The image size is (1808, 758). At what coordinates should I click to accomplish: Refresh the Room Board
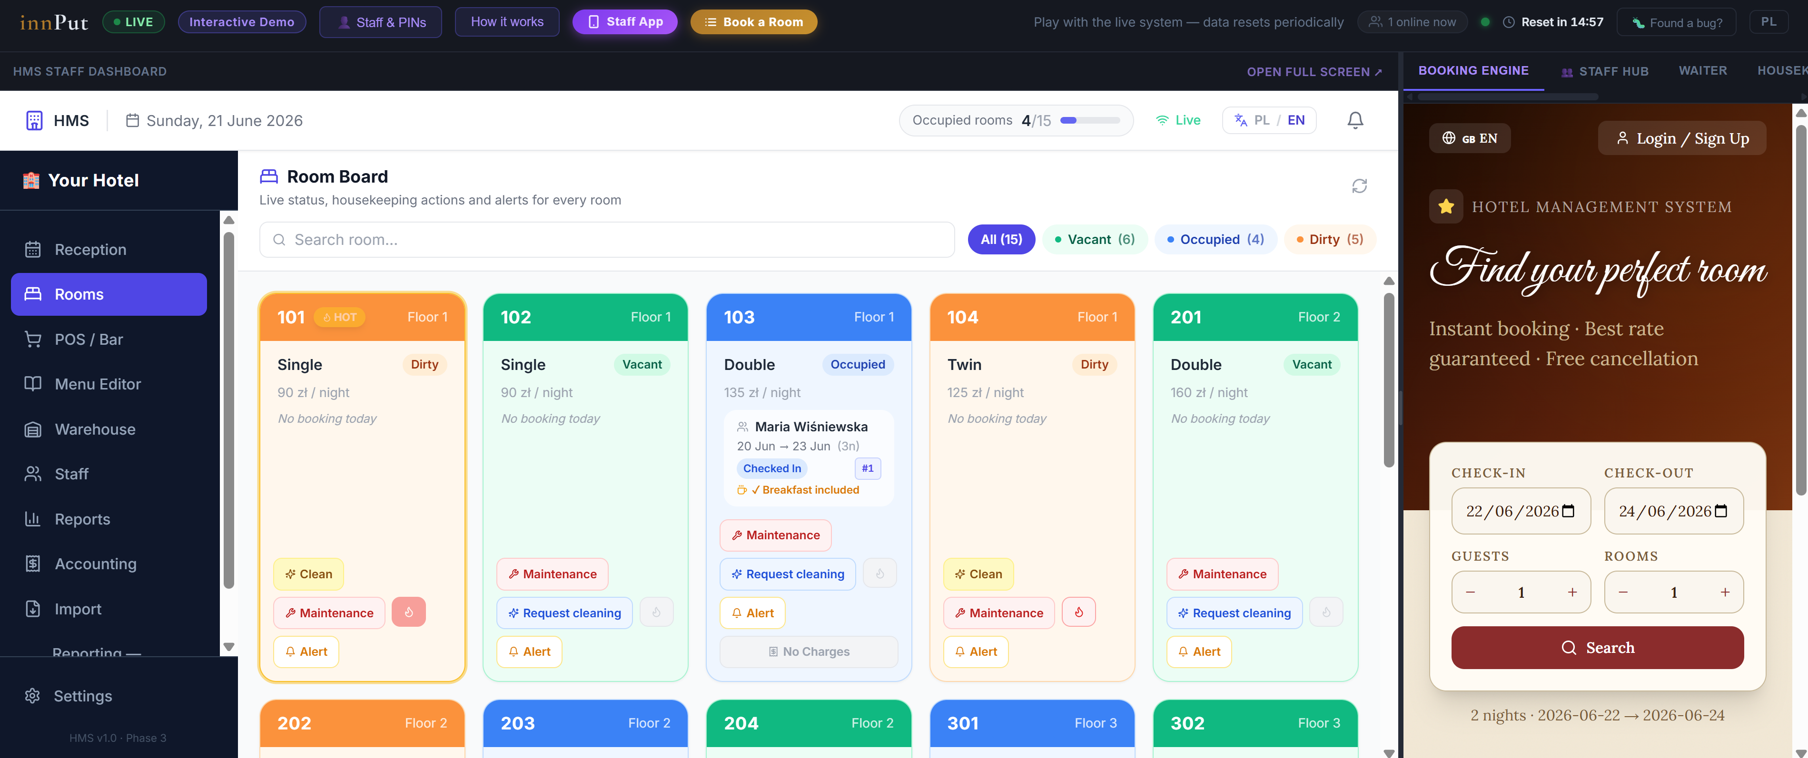pyautogui.click(x=1359, y=186)
